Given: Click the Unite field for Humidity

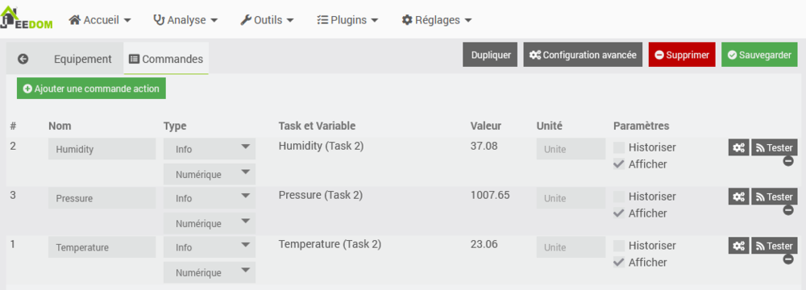Looking at the screenshot, I should (x=571, y=149).
